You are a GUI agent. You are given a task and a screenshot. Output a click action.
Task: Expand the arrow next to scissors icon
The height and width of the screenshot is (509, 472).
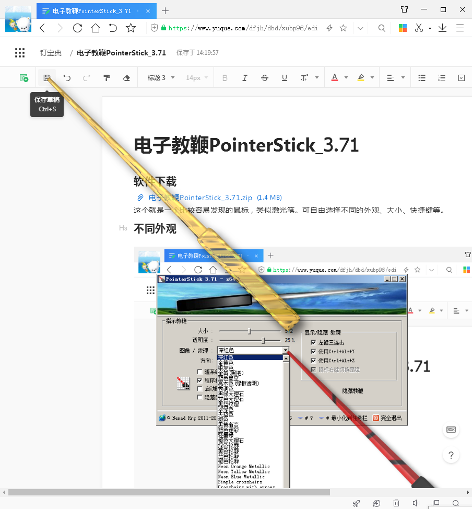point(430,28)
